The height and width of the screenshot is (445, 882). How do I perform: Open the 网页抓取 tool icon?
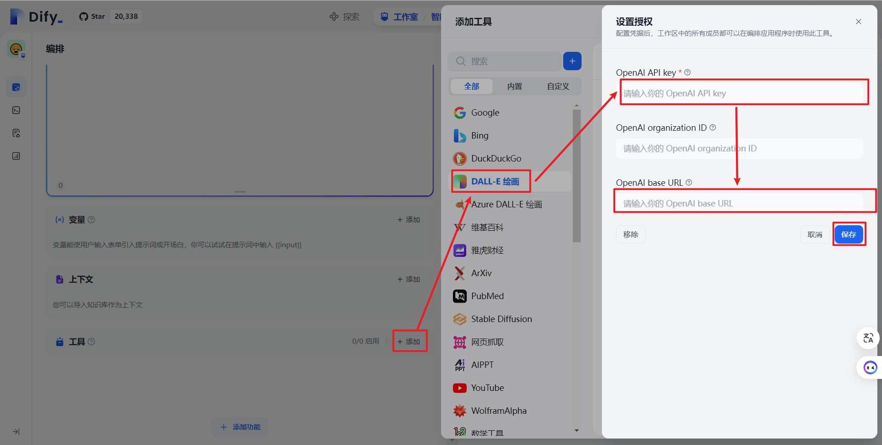(460, 342)
